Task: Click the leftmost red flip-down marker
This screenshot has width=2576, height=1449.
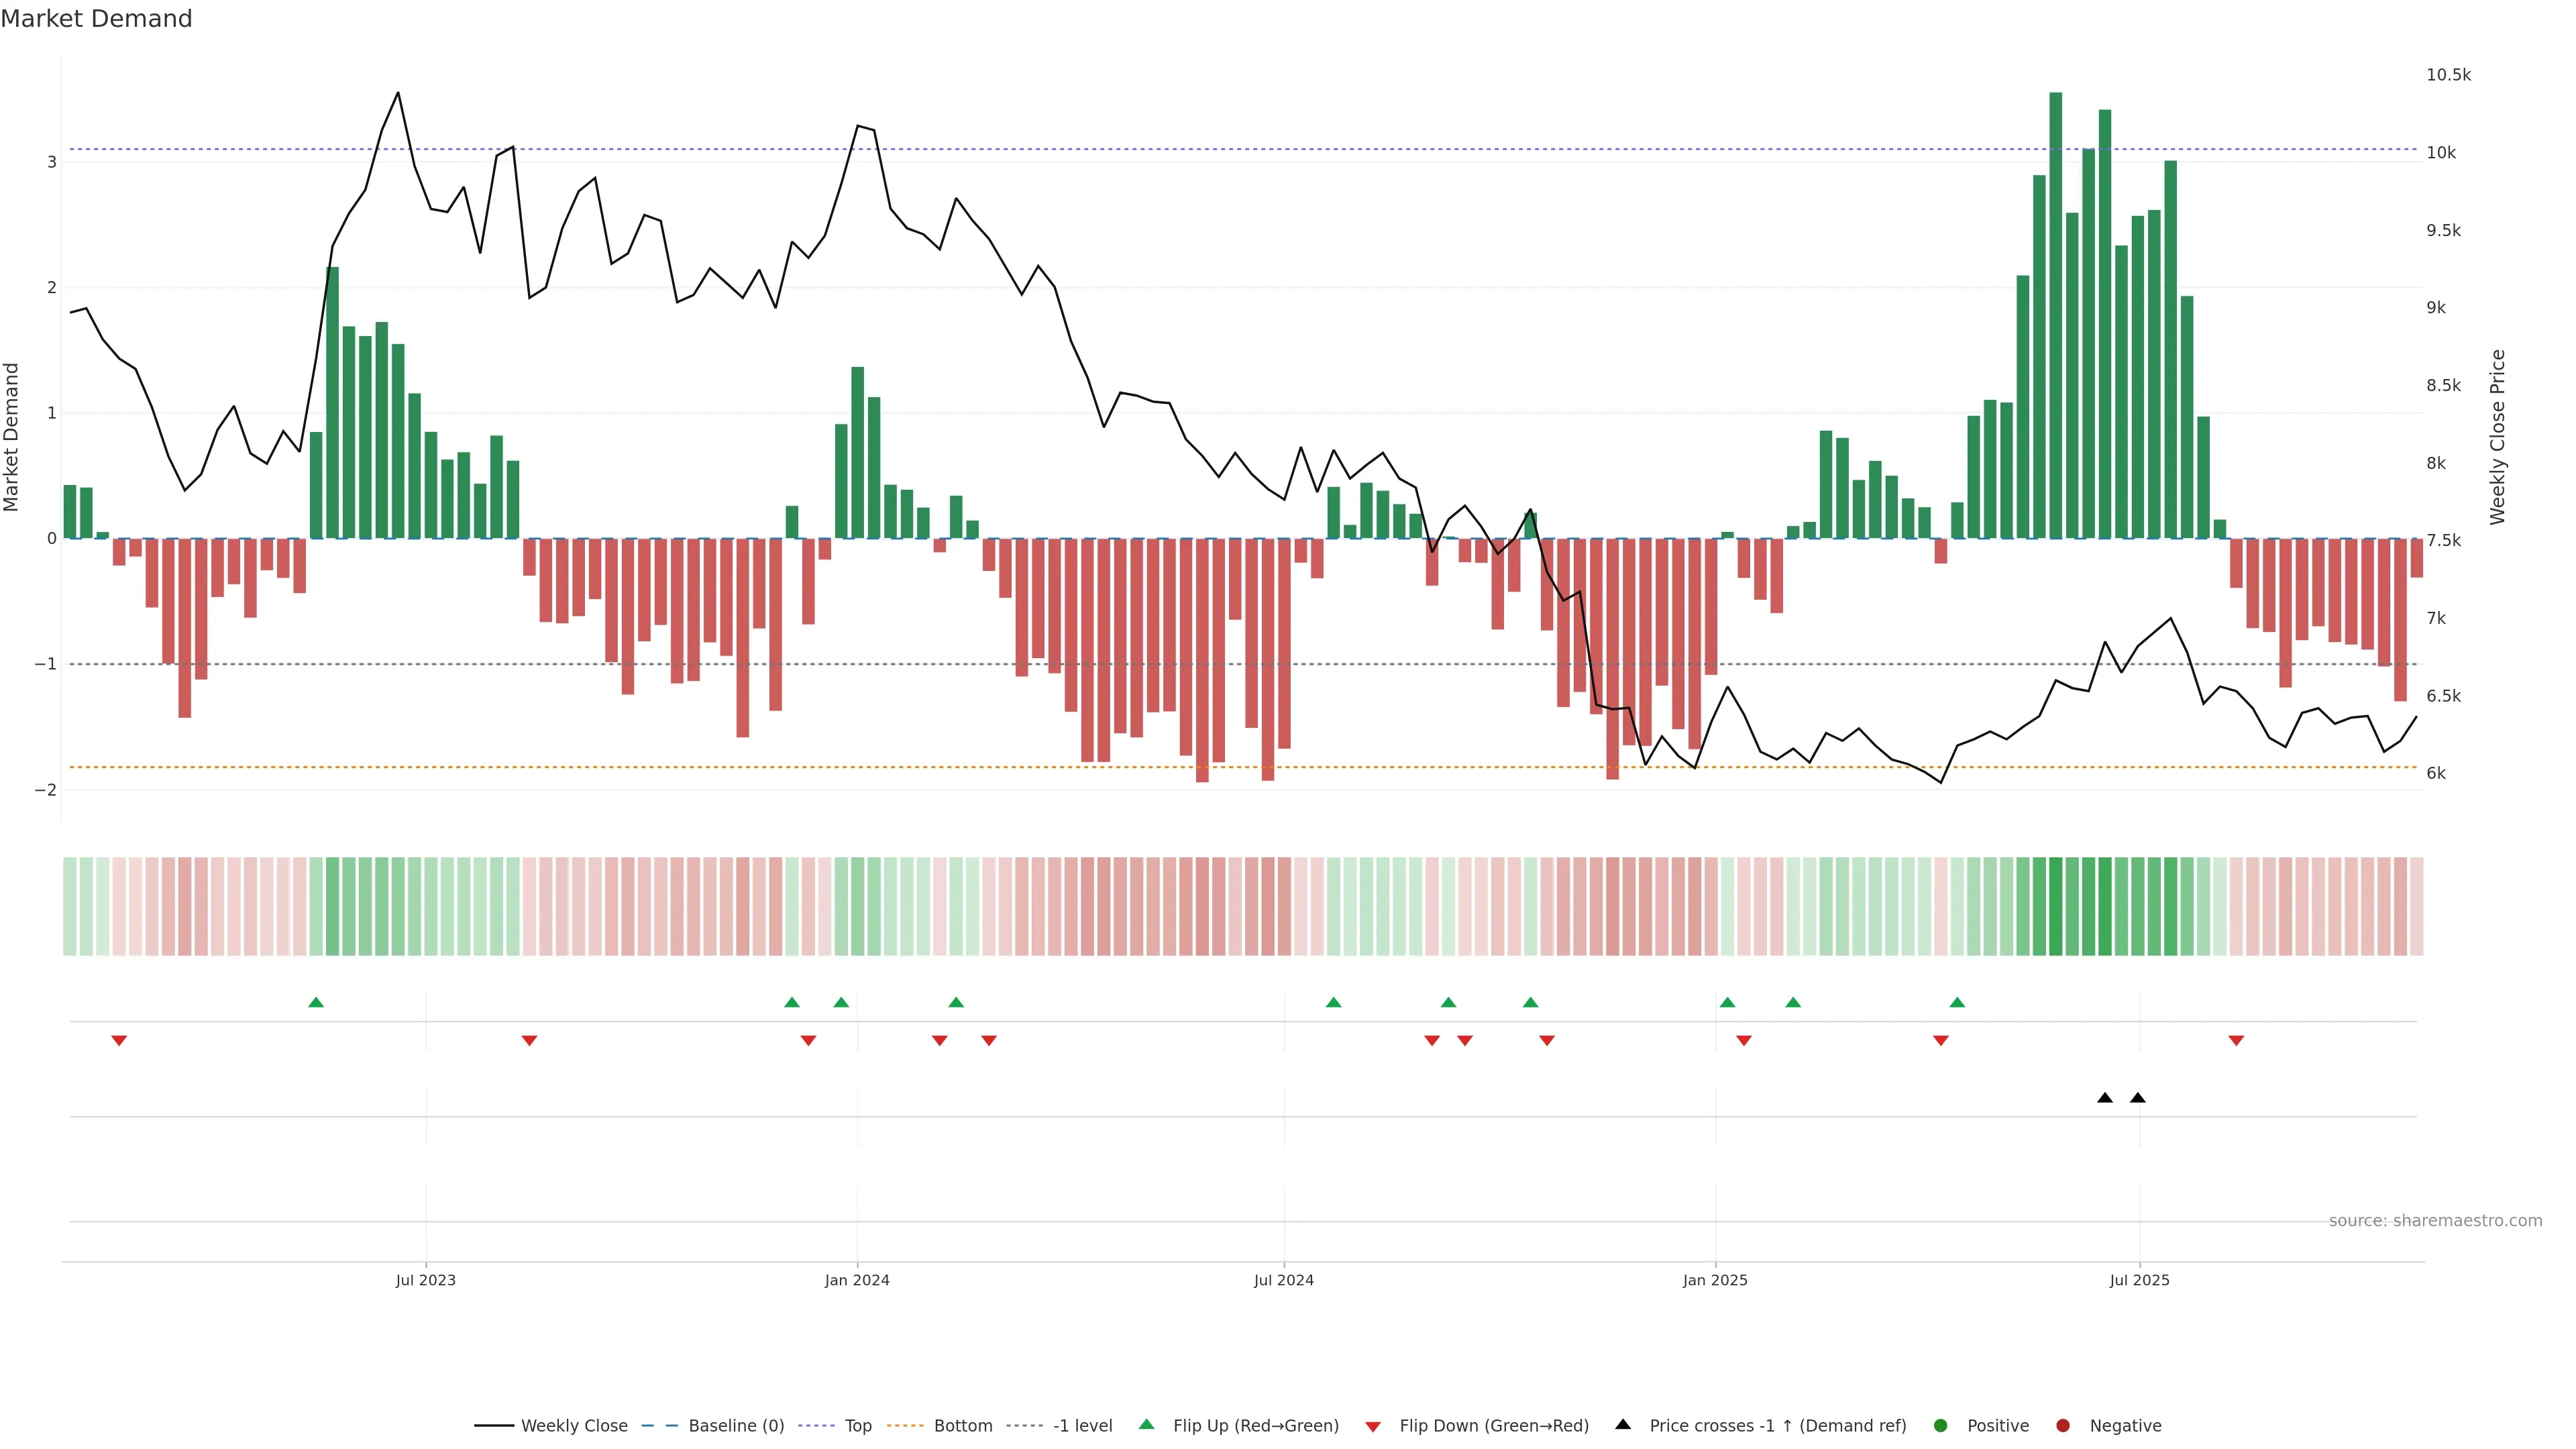Action: pos(119,1041)
